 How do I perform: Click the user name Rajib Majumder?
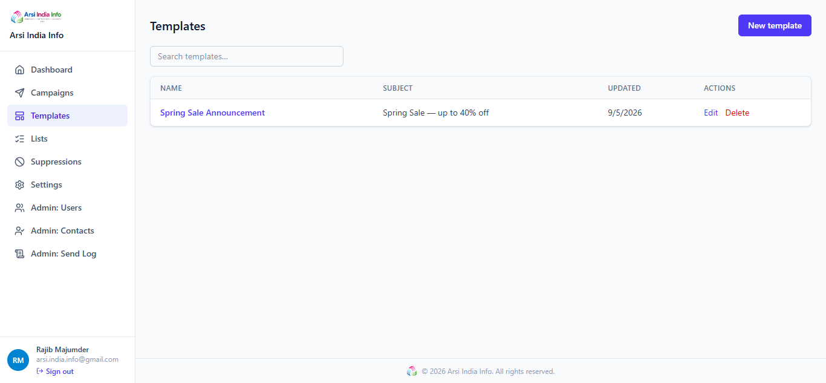62,350
